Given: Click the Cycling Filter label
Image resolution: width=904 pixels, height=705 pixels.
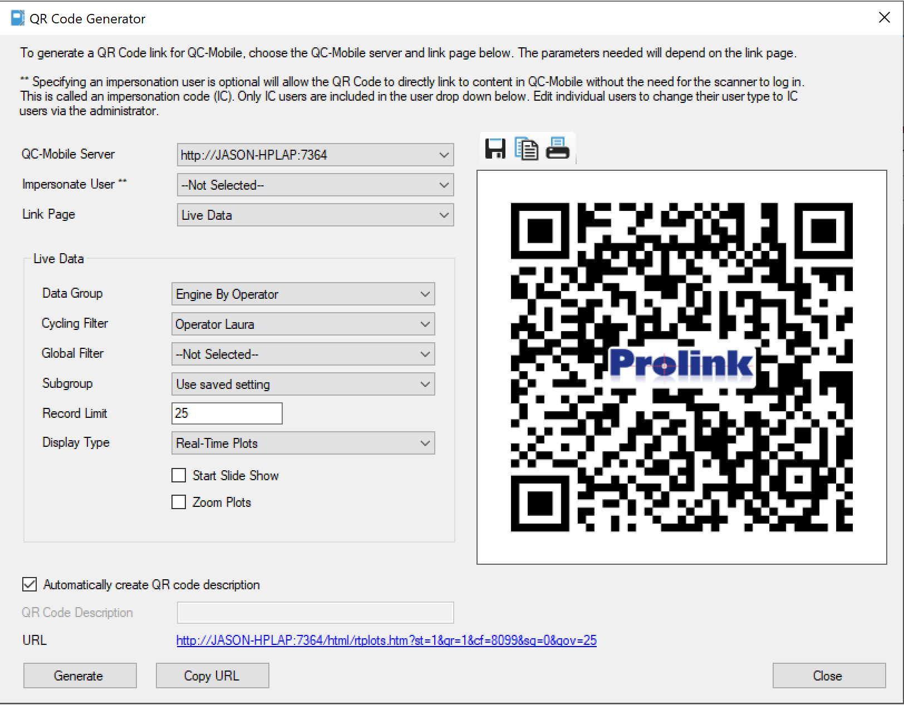Looking at the screenshot, I should [x=75, y=323].
